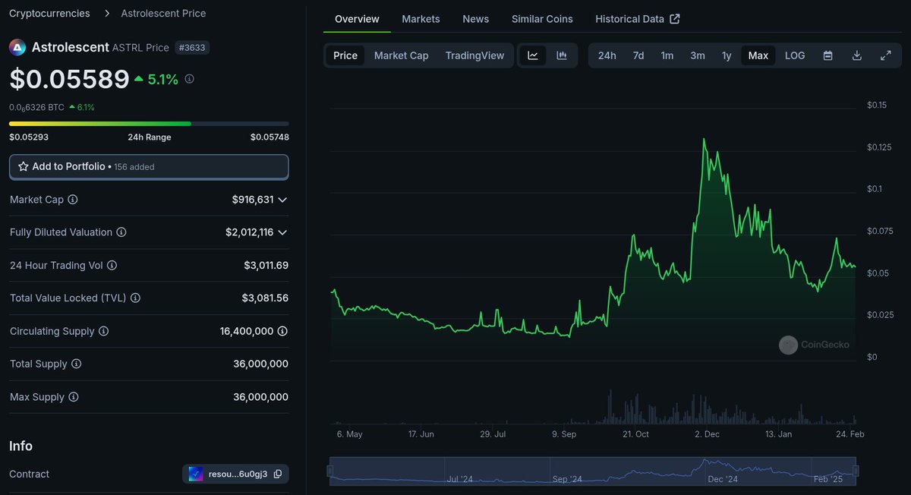Viewport: 911px width, 495px height.
Task: Click the $3,011.69 trading volume value
Action: point(266,266)
